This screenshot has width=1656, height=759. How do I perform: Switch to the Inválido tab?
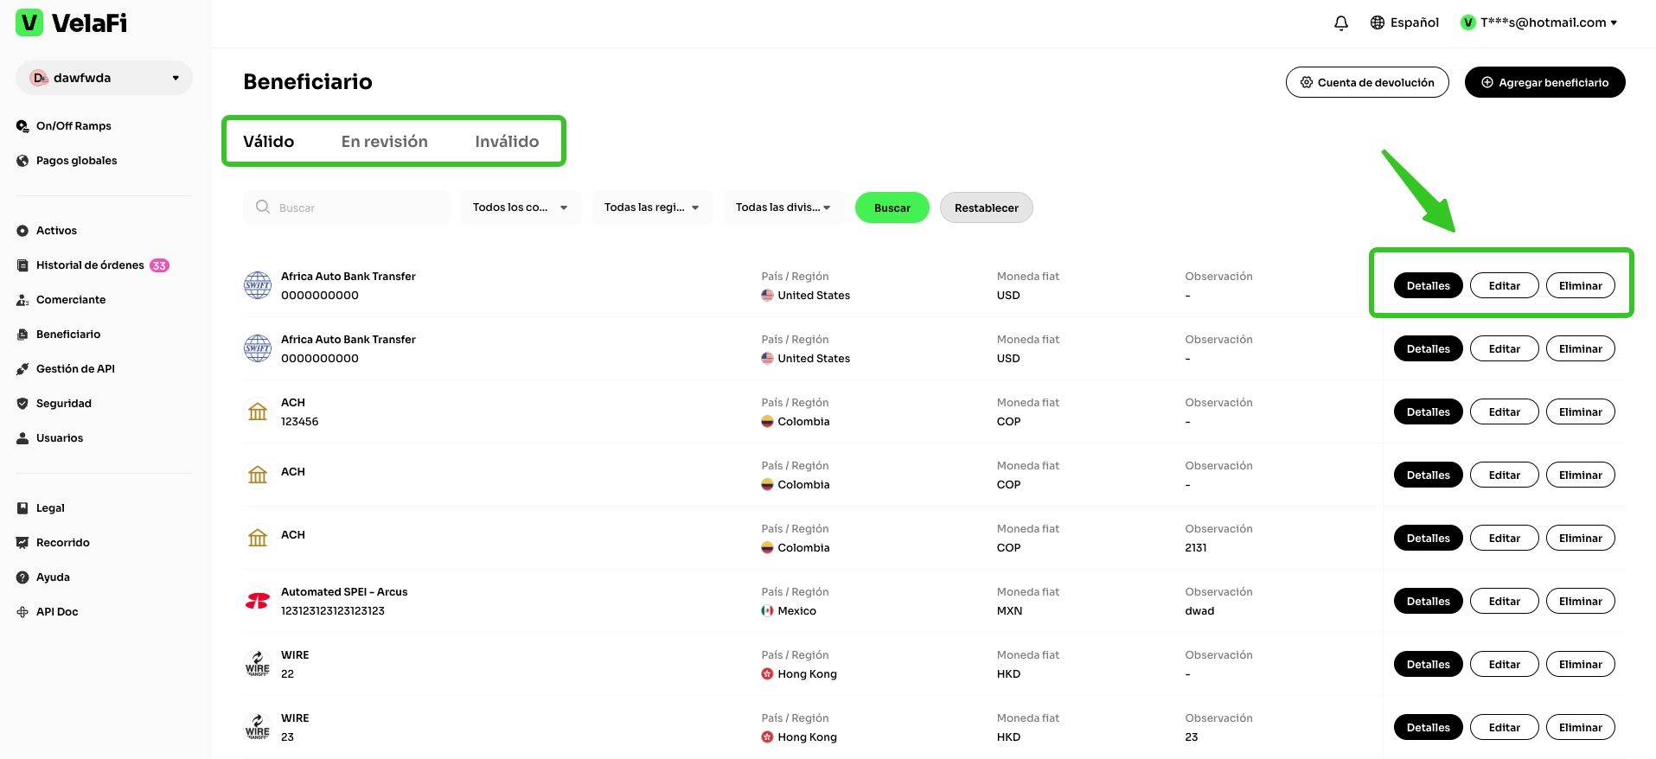[x=507, y=142]
